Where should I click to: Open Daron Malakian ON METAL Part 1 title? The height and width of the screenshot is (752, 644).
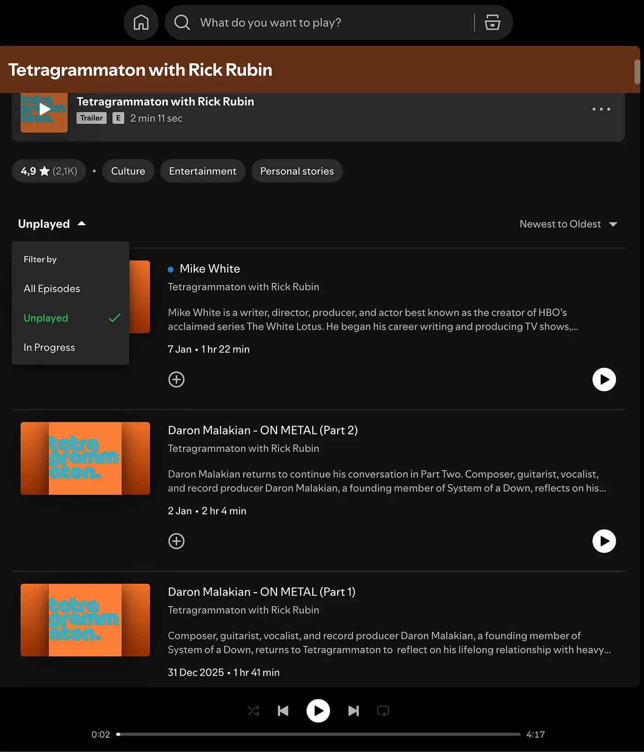coord(262,592)
